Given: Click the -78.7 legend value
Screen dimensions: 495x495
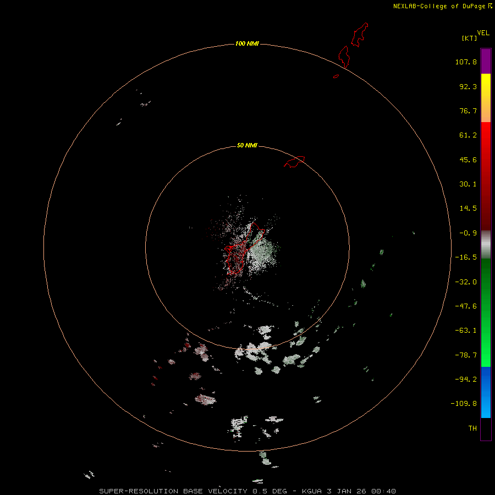Looking at the screenshot, I should tap(466, 355).
